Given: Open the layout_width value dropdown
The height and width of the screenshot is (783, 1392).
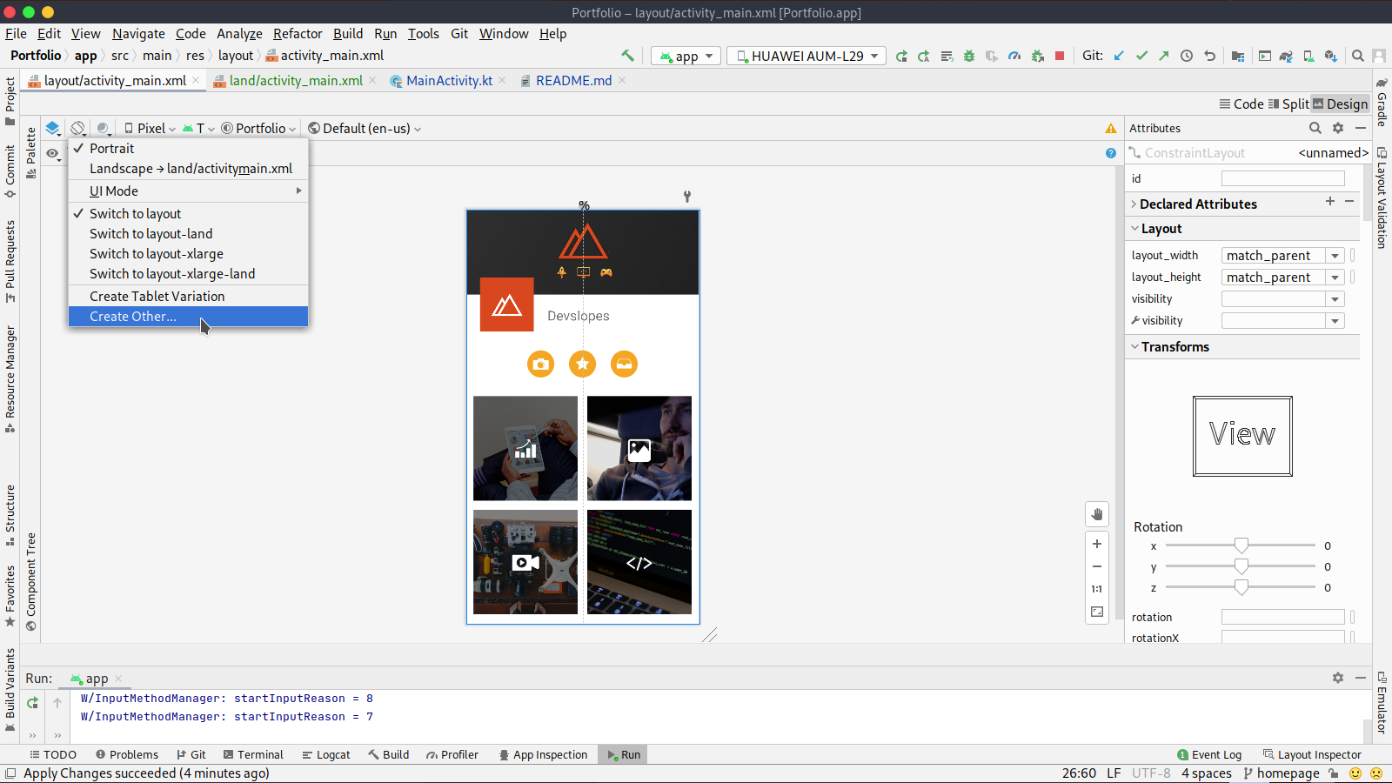Looking at the screenshot, I should coord(1335,256).
